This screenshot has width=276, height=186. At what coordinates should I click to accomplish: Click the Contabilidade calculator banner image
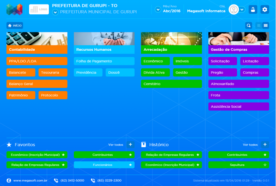[x=37, y=39]
